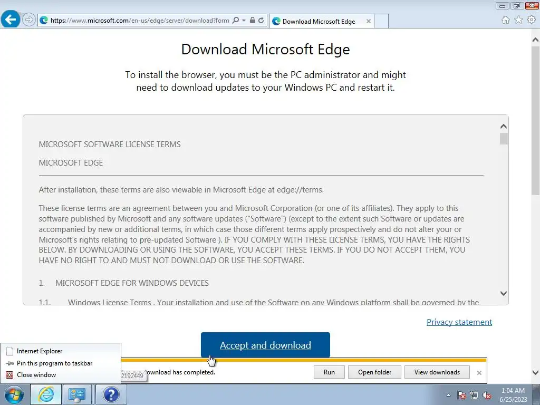This screenshot has width=540, height=405.
Task: Click license box scroll down arrow
Action: (504, 293)
